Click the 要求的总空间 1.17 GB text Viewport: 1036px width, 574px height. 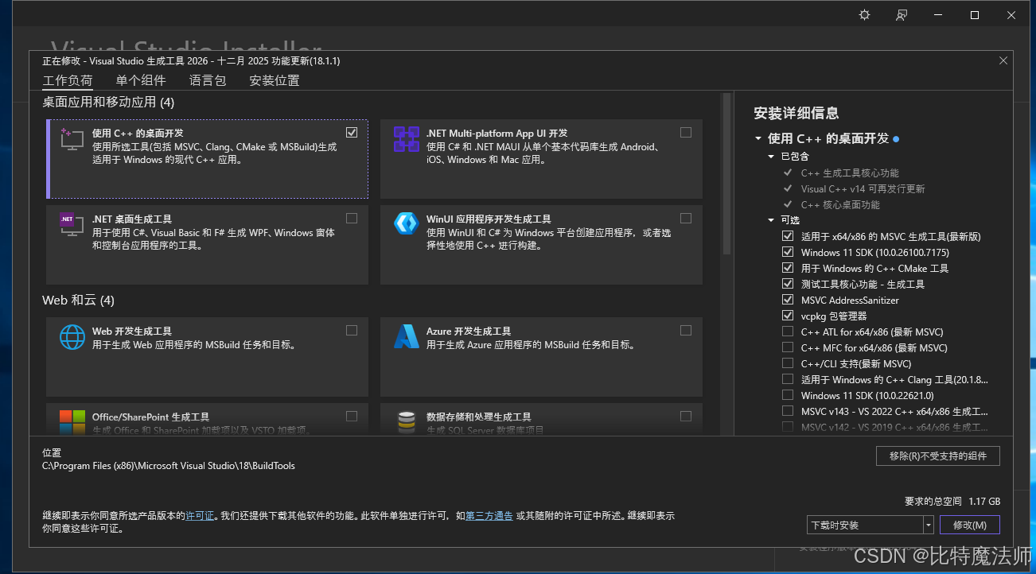pos(952,502)
